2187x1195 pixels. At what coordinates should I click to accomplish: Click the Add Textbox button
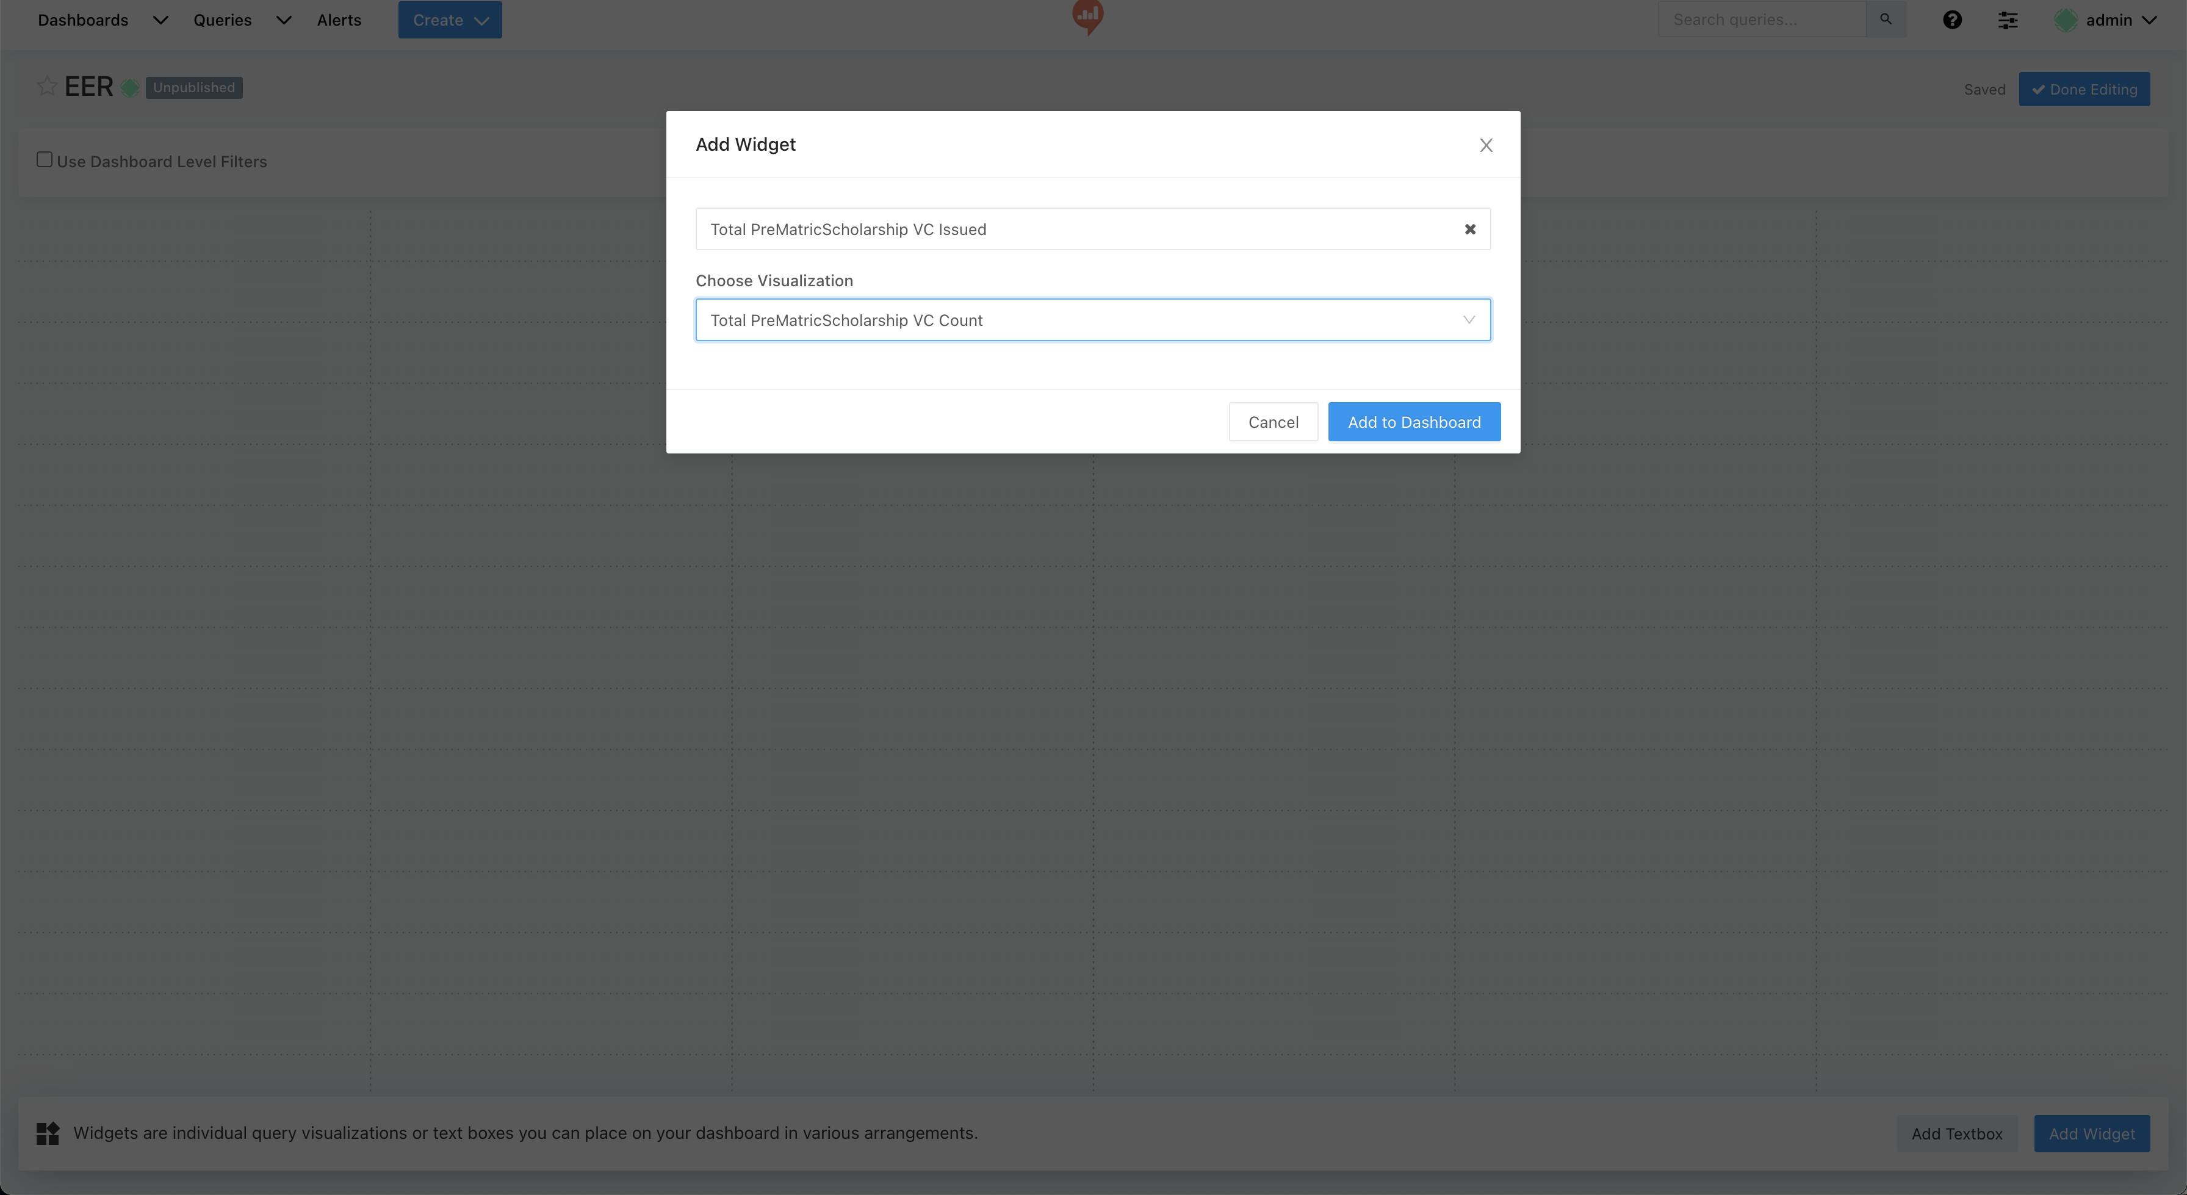(1956, 1134)
